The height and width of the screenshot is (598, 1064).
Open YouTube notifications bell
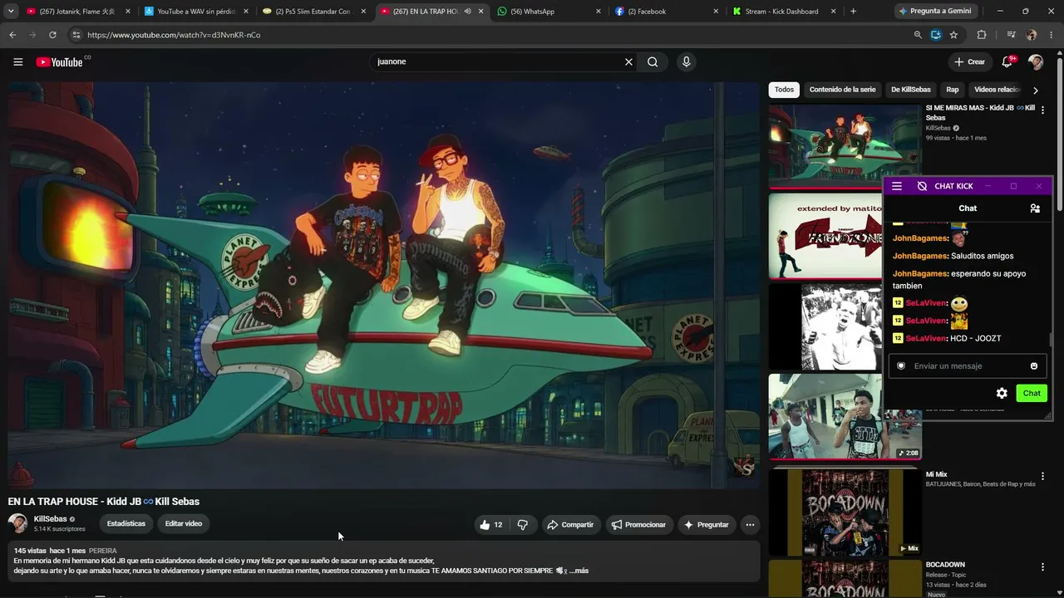(1007, 61)
